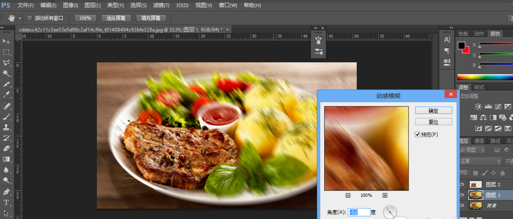The width and height of the screenshot is (513, 219).
Task: Switch to the 通道 tab
Action: [479, 141]
